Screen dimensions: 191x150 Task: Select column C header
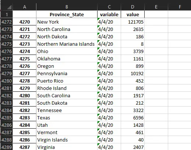click(109, 7)
